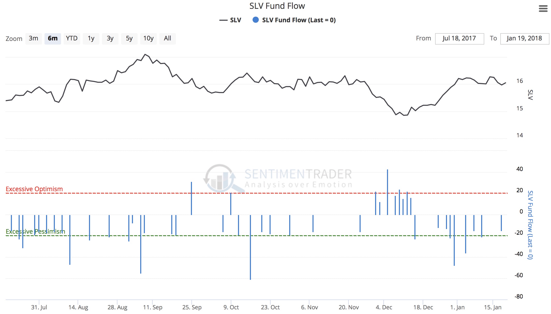
Task: Switch zoom to YTD
Action: 72,39
